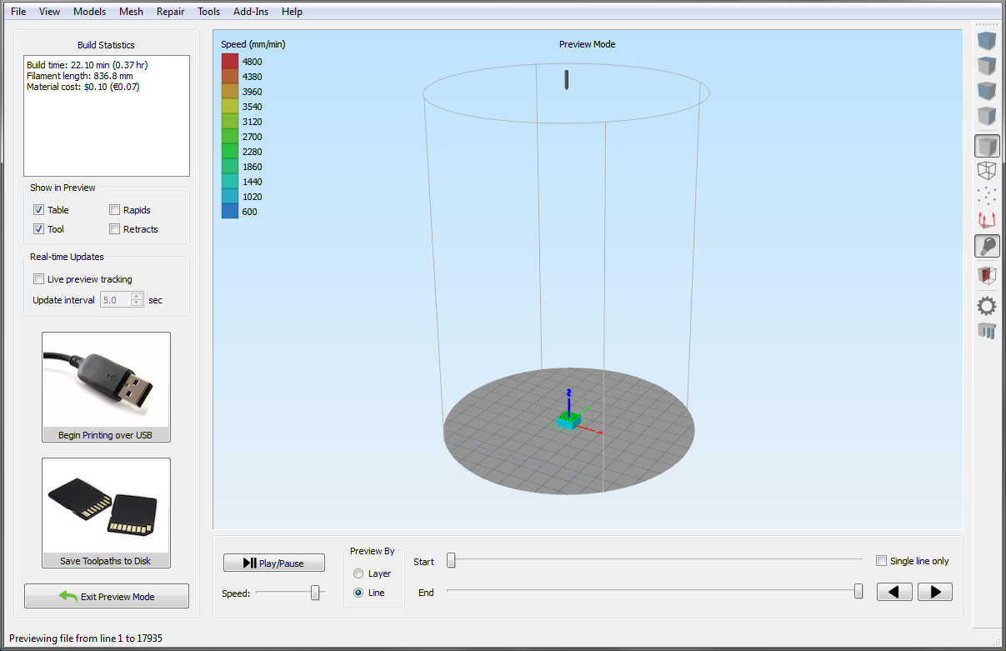Open the Add-Ins menu
This screenshot has height=651, width=1006.
251,12
